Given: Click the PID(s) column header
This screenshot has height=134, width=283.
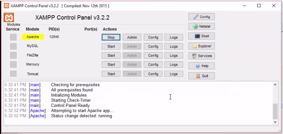Looking at the screenshot, I should coord(54,29).
